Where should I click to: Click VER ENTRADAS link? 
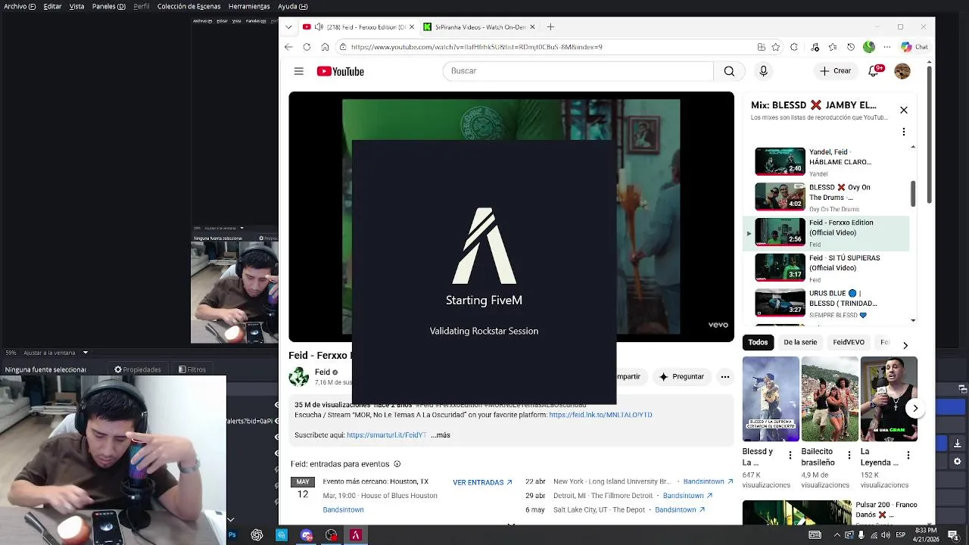pos(482,482)
